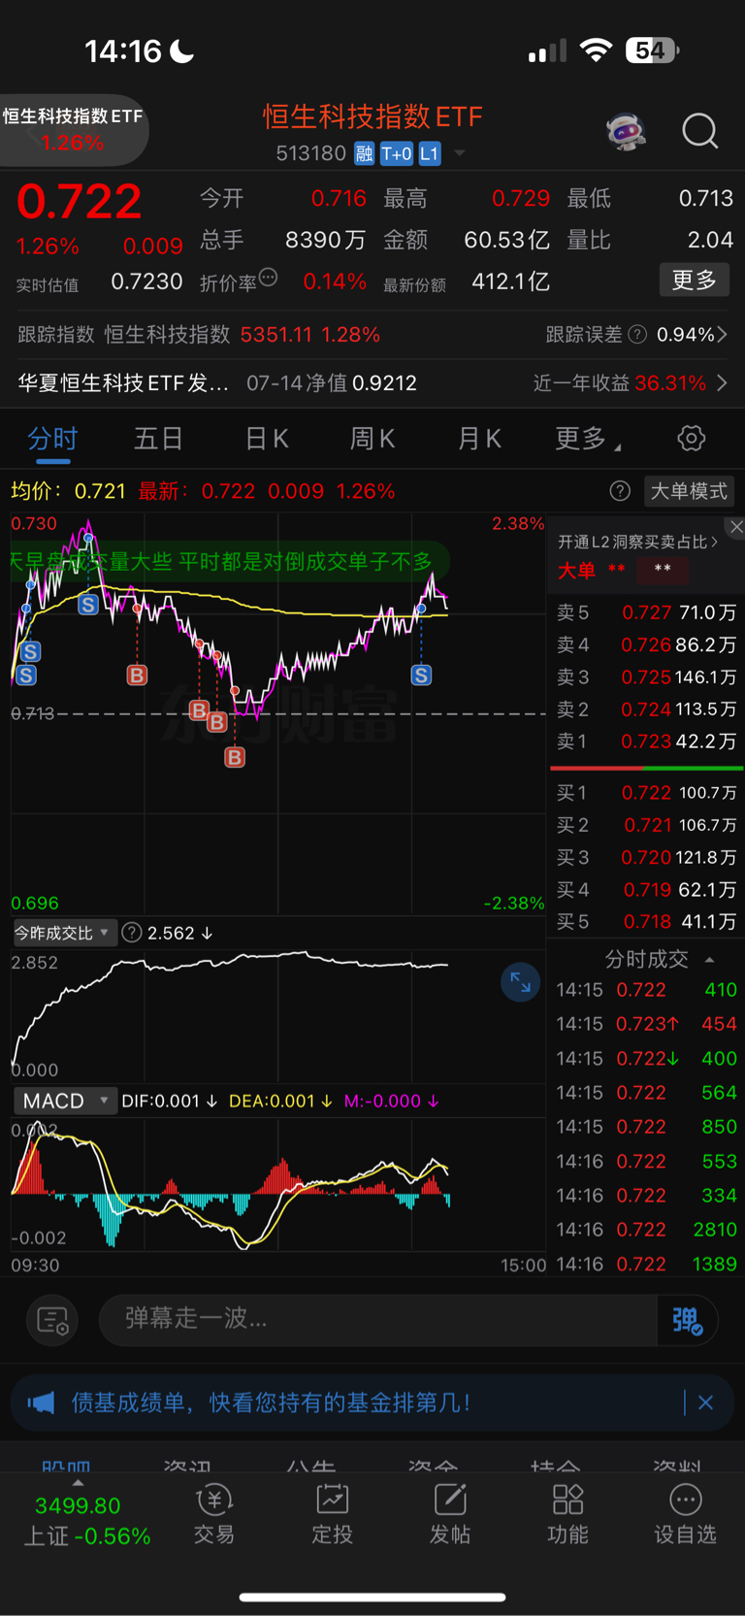This screenshot has width=745, height=1616.
Task: Tap the 融 margin badge
Action: pos(364,153)
